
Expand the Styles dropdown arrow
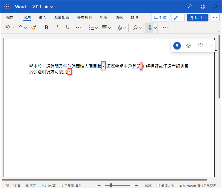[x=125, y=28]
